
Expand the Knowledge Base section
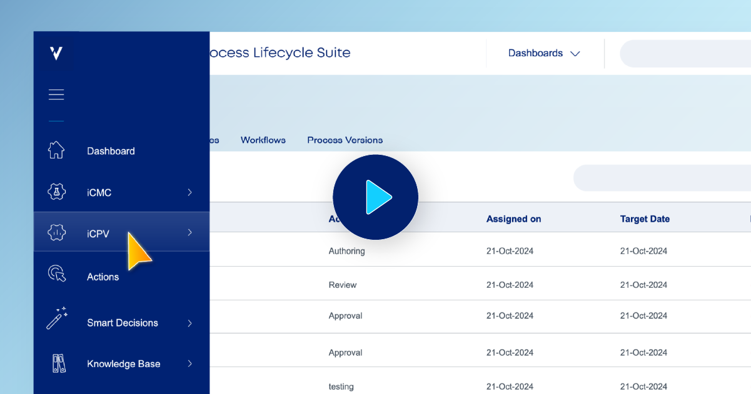189,363
